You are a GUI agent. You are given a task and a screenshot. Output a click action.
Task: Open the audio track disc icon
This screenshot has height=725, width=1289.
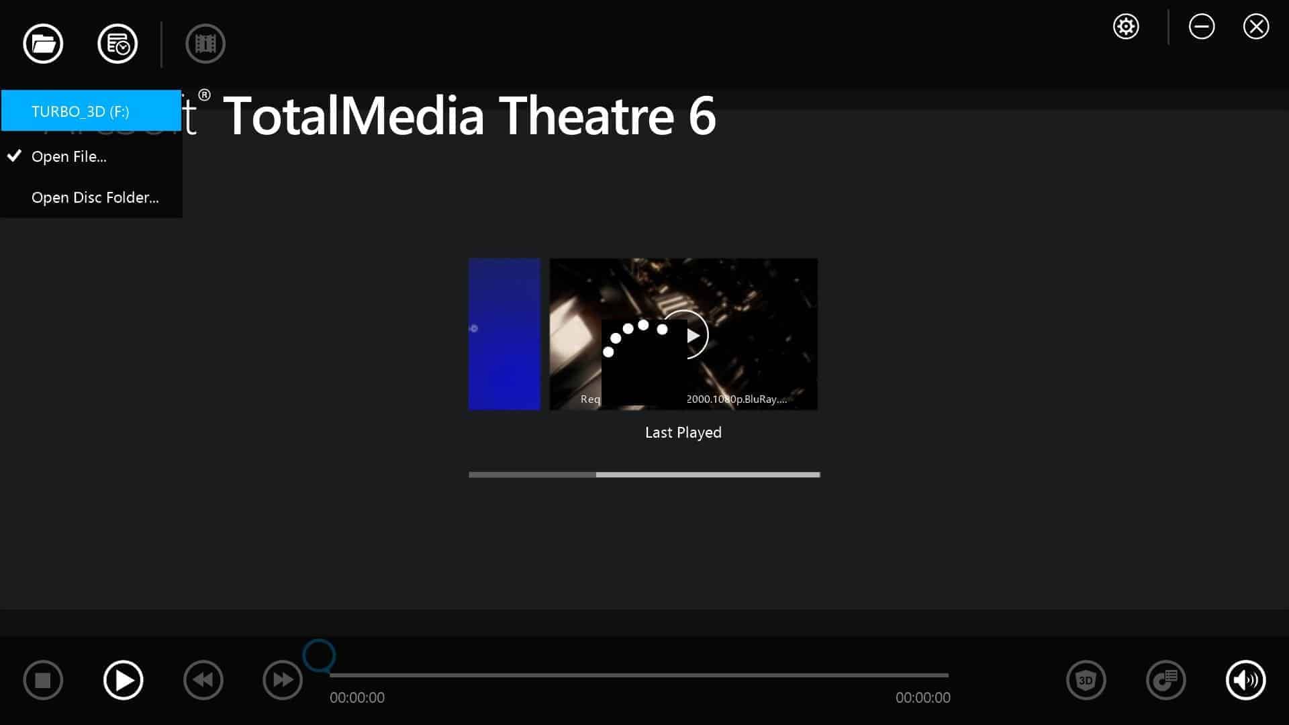click(1166, 680)
